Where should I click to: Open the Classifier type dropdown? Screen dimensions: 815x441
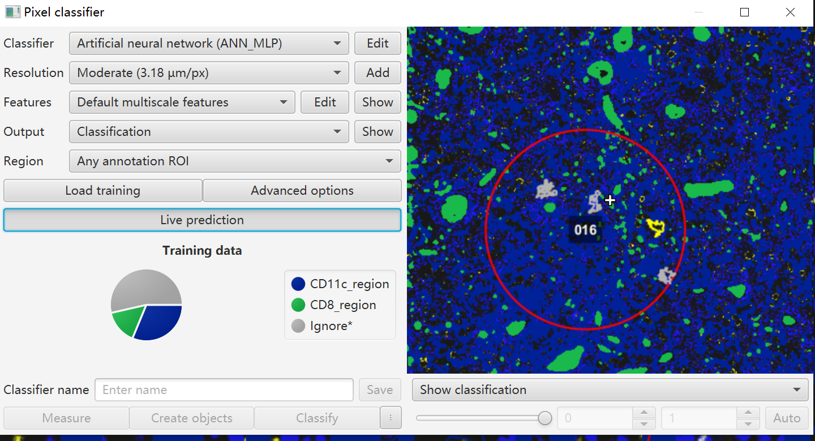pyautogui.click(x=208, y=44)
